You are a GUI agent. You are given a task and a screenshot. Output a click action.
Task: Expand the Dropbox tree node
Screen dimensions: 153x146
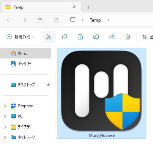(5, 106)
